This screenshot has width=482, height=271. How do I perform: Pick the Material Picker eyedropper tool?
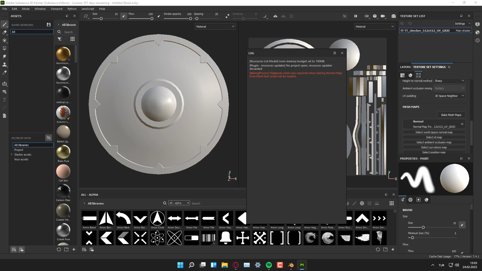[x=4, y=73]
